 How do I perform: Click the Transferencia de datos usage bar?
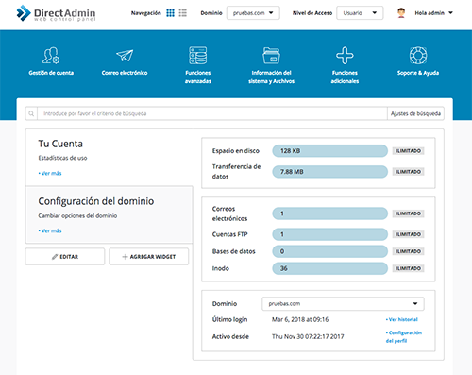point(329,172)
